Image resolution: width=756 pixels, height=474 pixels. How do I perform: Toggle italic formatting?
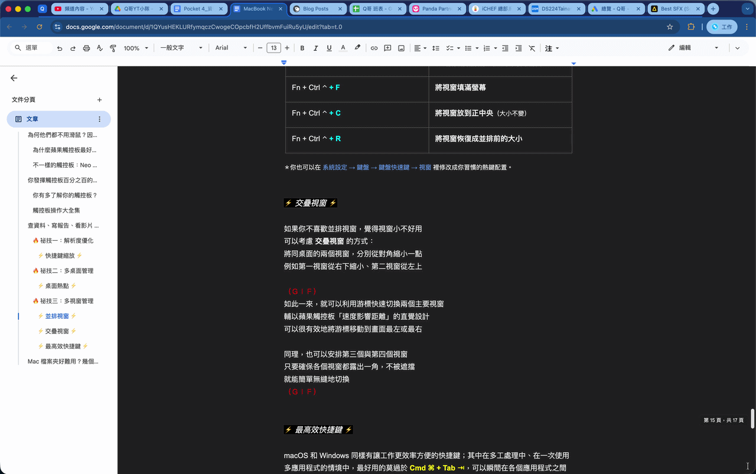tap(316, 48)
